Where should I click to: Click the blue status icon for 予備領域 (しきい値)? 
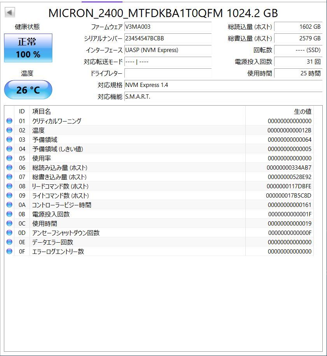click(x=9, y=149)
